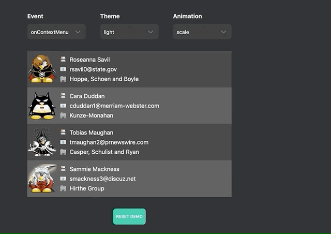Click the person icon beside Sammie Mackness

(63, 169)
